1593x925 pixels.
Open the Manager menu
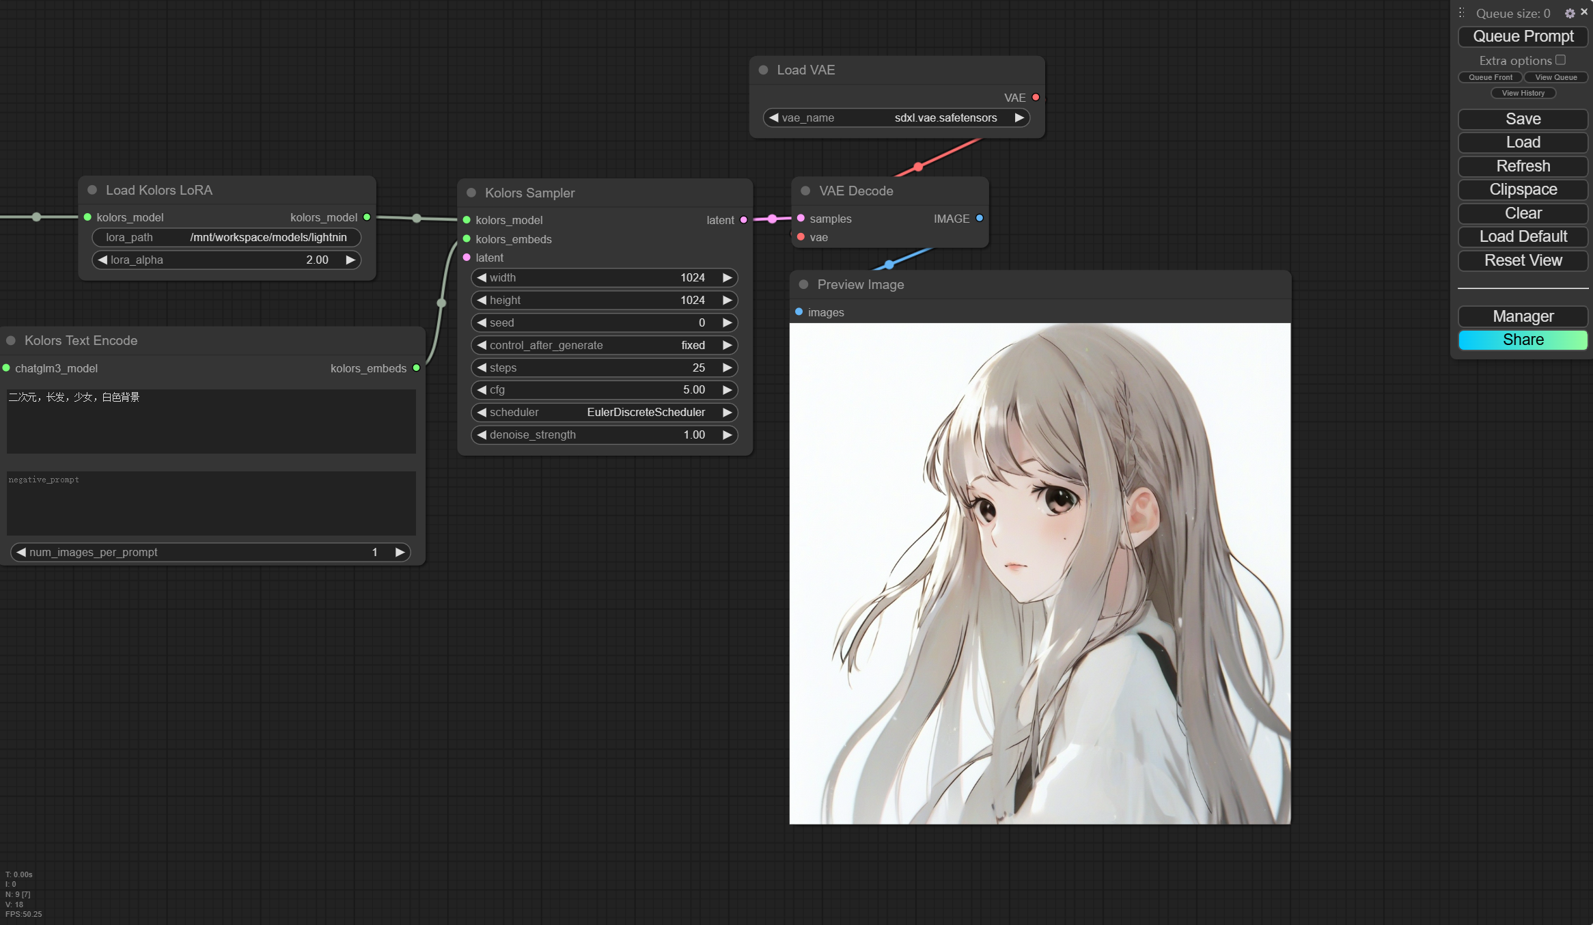pyautogui.click(x=1523, y=316)
